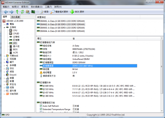Click the 裝置描述 device description header
The image size is (165, 118).
click(88, 17)
